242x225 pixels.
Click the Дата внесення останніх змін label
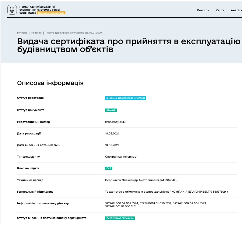tap(39, 145)
